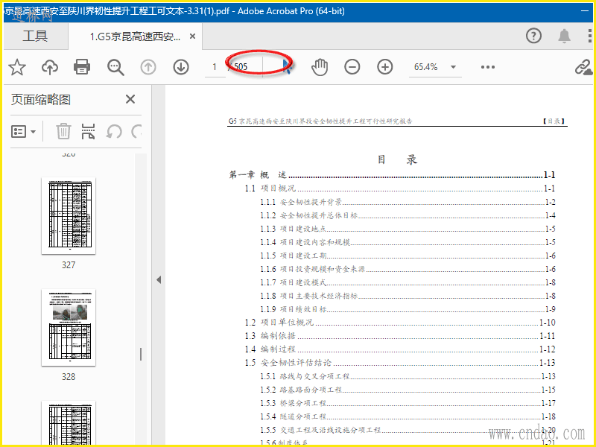Open contents entry 1.3 编制依据
Image resolution: width=596 pixels, height=447 pixels.
pos(400,336)
